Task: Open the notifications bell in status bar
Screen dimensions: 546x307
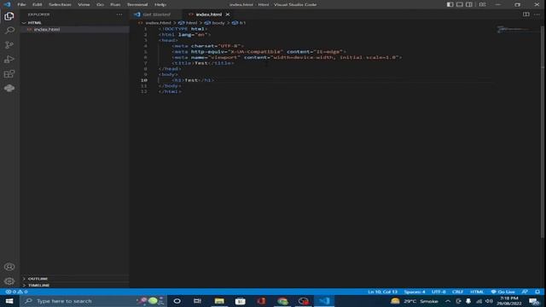Action: pyautogui.click(x=537, y=292)
